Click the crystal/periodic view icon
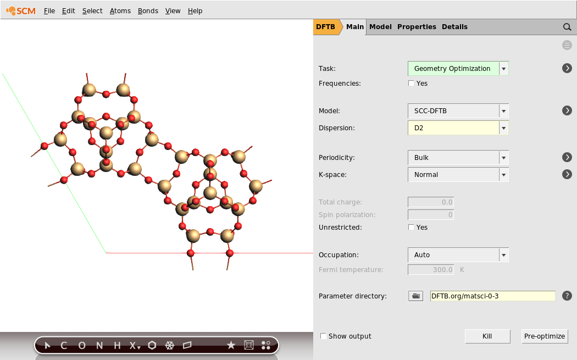577x360 pixels. click(x=248, y=345)
